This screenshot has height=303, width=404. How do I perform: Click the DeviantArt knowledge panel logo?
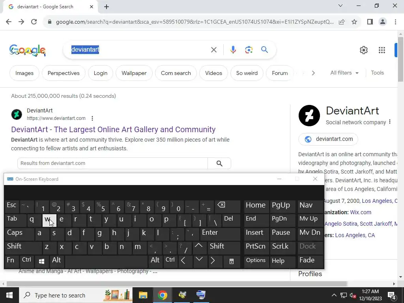click(309, 116)
